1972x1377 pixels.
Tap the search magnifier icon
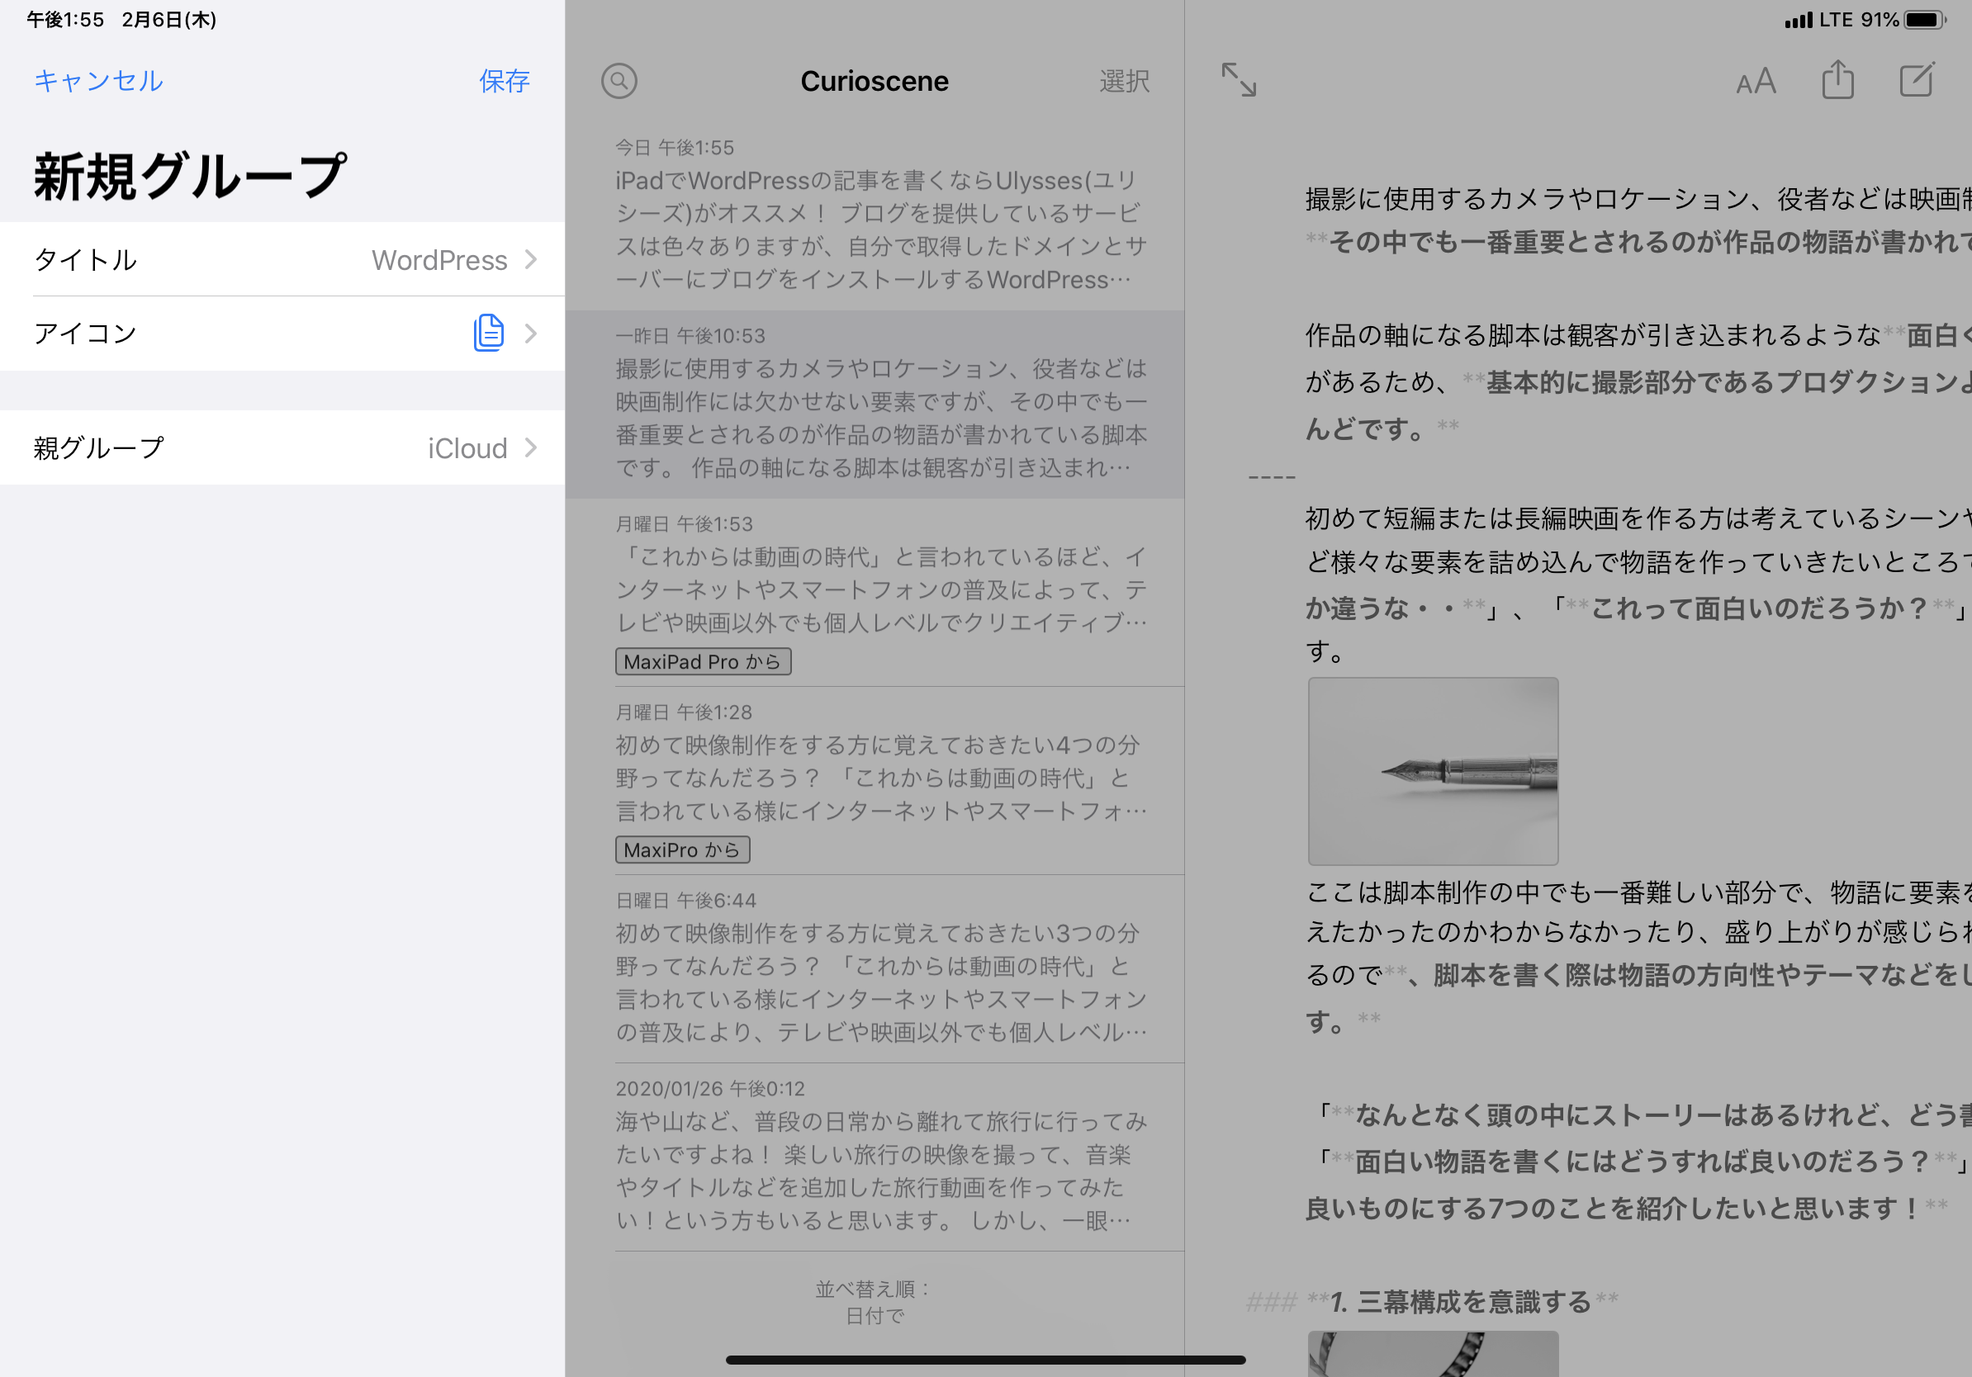tap(619, 81)
